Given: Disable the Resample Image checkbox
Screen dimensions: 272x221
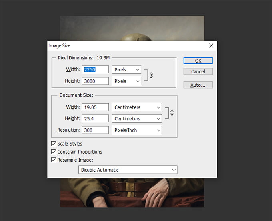Looking at the screenshot, I should point(54,160).
